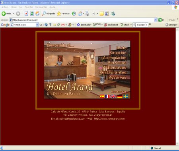Go to the Home page icon
This screenshot has width=179, height=151.
pos(37,14)
